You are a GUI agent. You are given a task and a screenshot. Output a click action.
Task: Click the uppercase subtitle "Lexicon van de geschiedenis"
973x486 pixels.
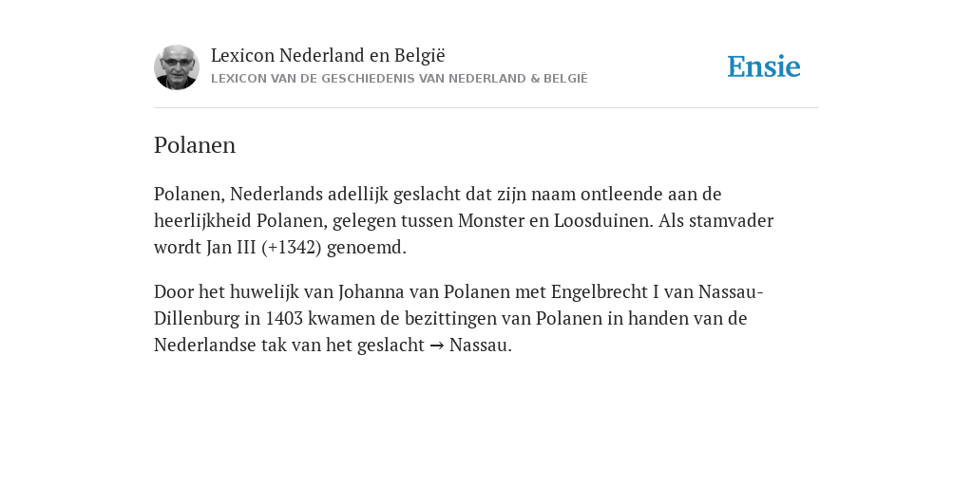click(x=399, y=79)
